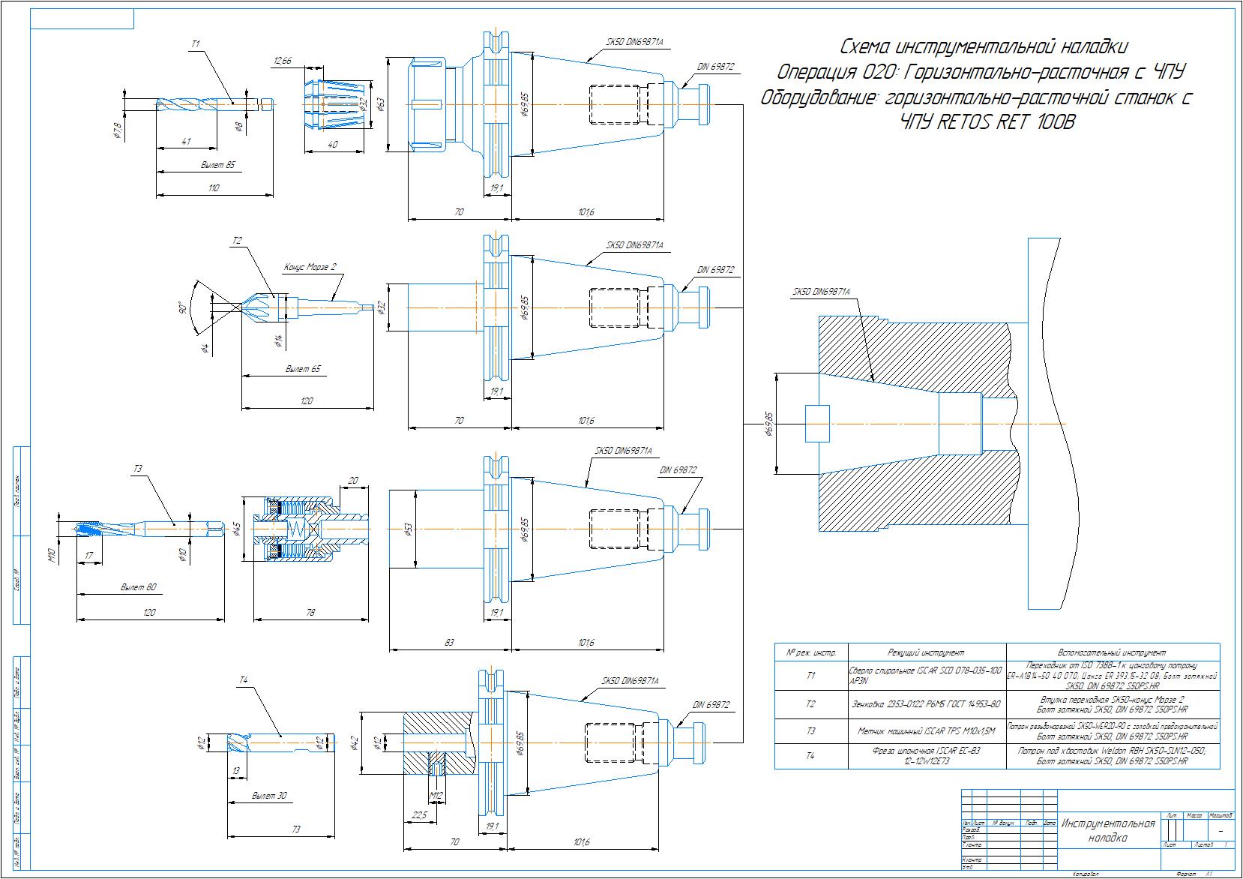Click the "Вылет 85" overhang label
The height and width of the screenshot is (879, 1243).
click(x=220, y=164)
